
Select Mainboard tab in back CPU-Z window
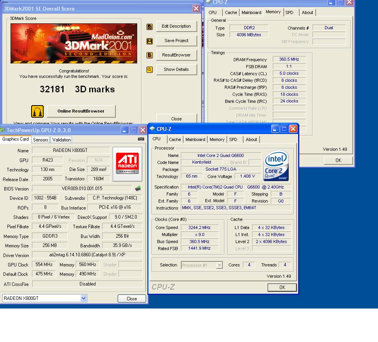[251, 12]
